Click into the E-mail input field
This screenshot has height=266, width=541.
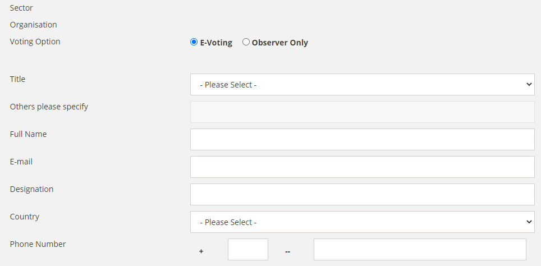(x=363, y=167)
